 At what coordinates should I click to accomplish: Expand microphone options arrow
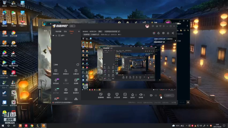tap(136, 95)
